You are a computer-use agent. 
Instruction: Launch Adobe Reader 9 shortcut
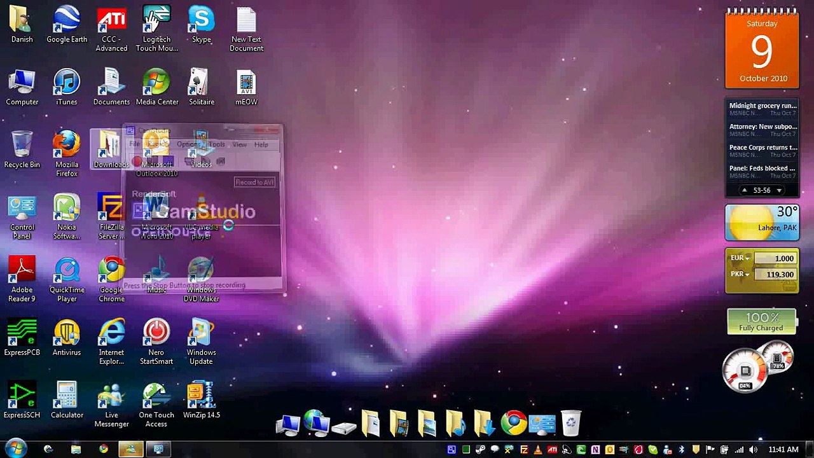tap(22, 280)
